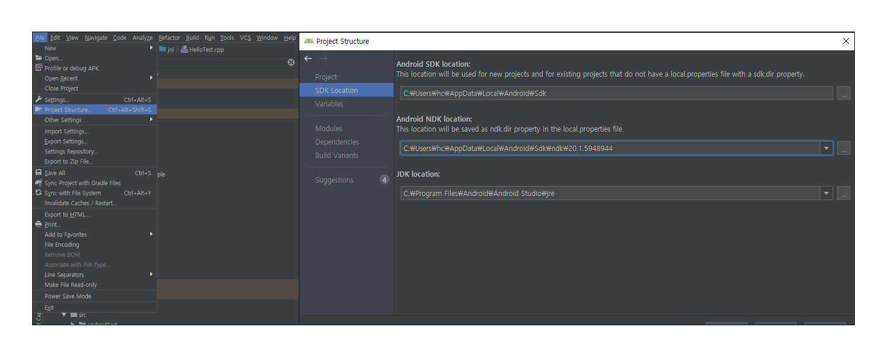Choose Make File Read-only
The image size is (887, 358).
click(71, 285)
